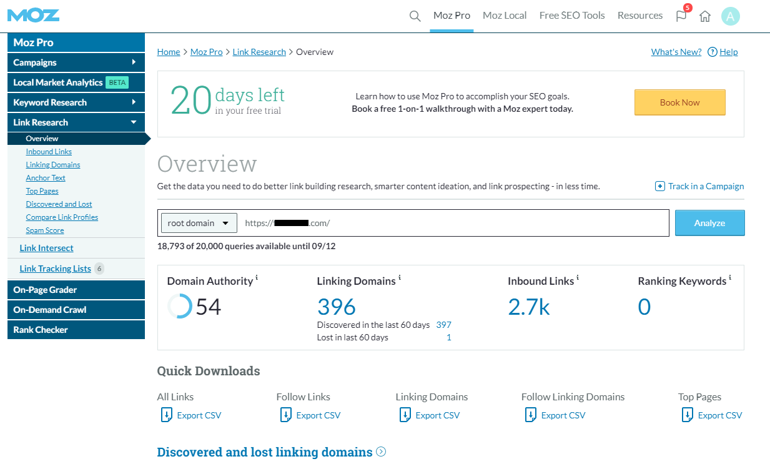Click the Moz logo
Screen dimensions: 770x469
tap(34, 15)
